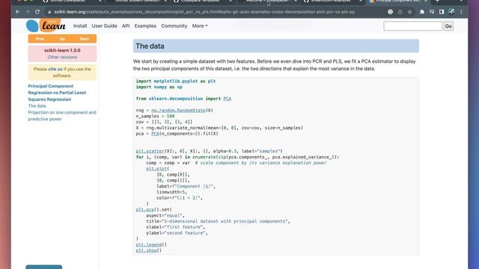Click the label=f"Component {i}" code line
The image size is (479, 269).
[186, 186]
